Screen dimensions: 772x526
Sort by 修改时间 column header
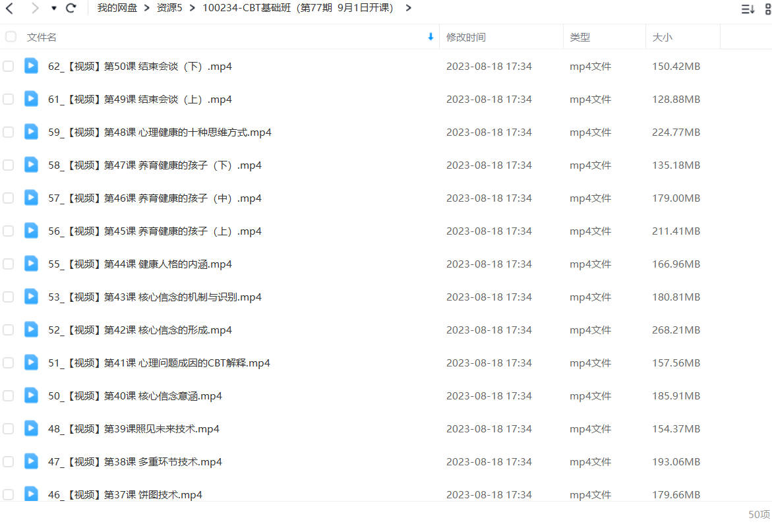click(465, 38)
